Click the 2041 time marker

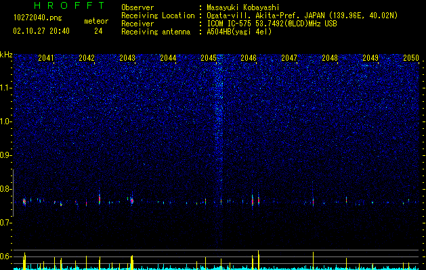pos(46,58)
